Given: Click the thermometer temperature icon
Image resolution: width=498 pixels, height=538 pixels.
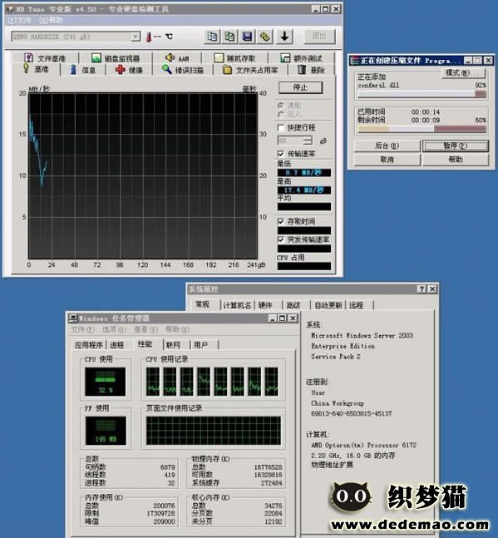Looking at the screenshot, I should point(149,37).
